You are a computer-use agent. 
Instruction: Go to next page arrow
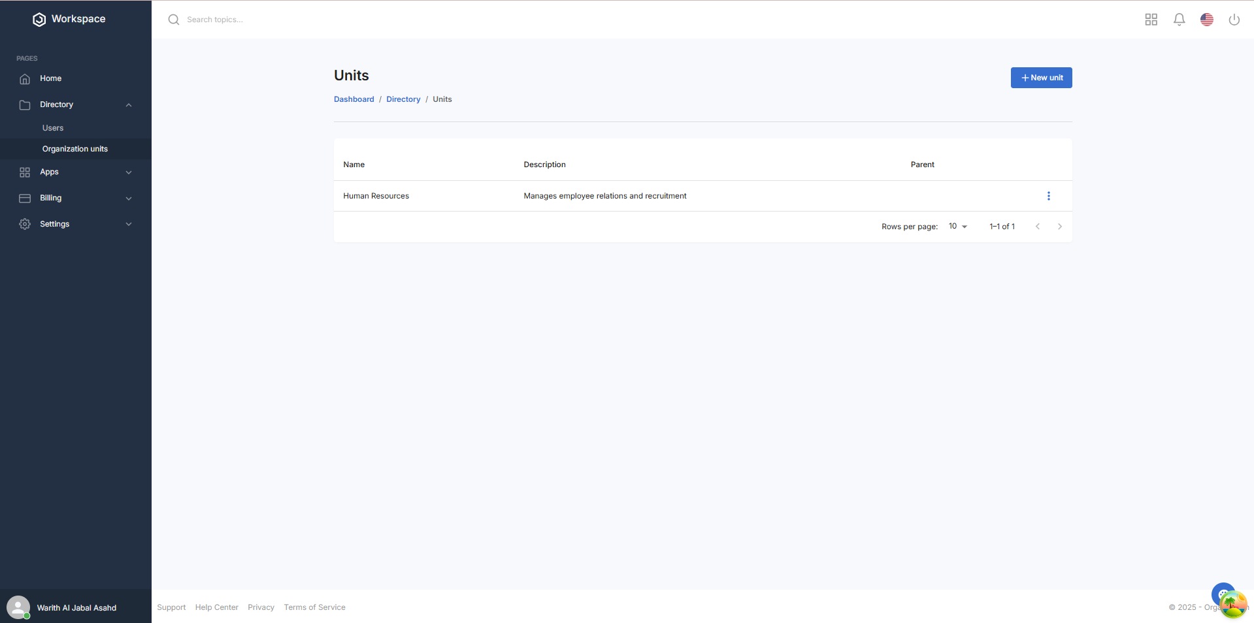(x=1059, y=227)
